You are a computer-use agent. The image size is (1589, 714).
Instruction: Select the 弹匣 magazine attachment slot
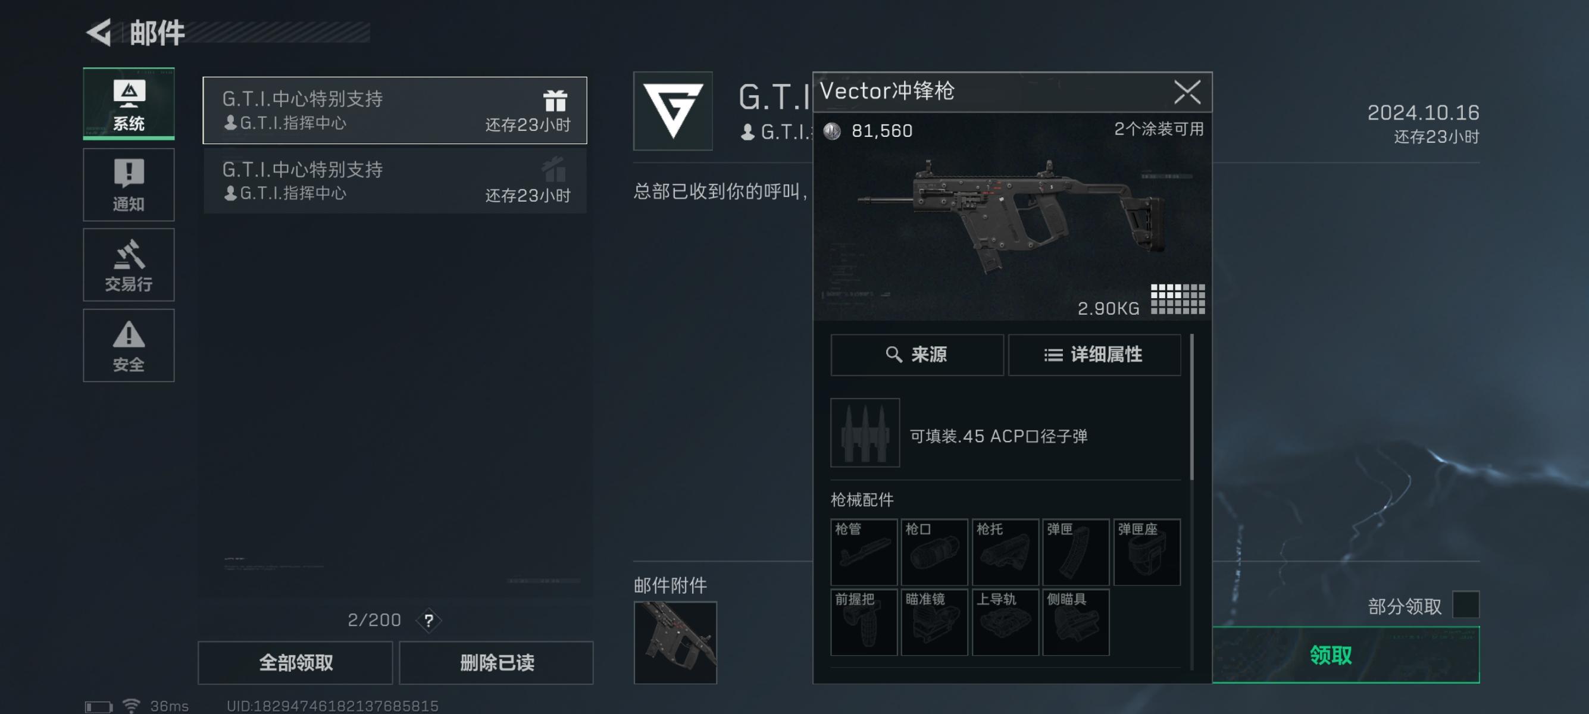tap(1076, 552)
